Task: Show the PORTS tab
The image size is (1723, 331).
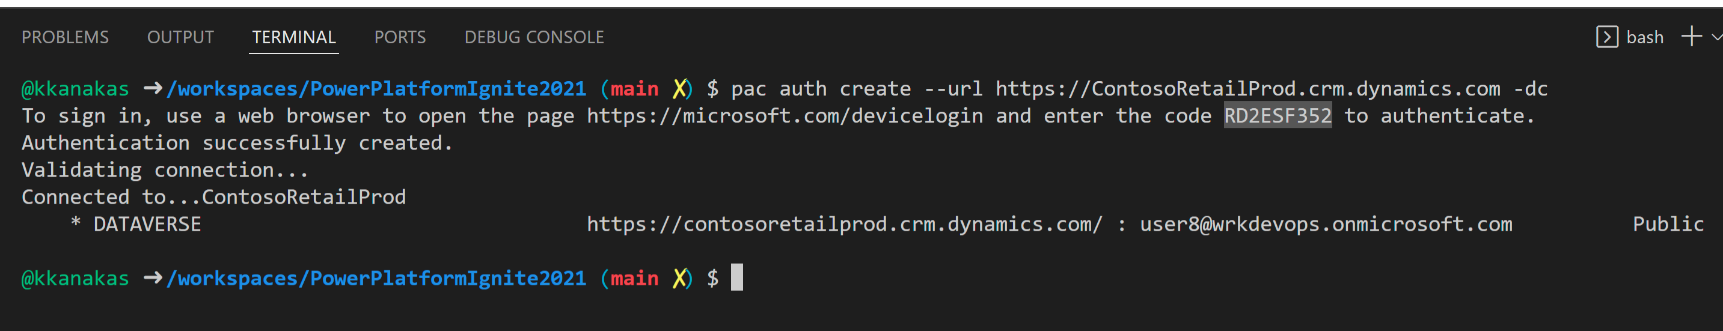Action: pos(400,37)
